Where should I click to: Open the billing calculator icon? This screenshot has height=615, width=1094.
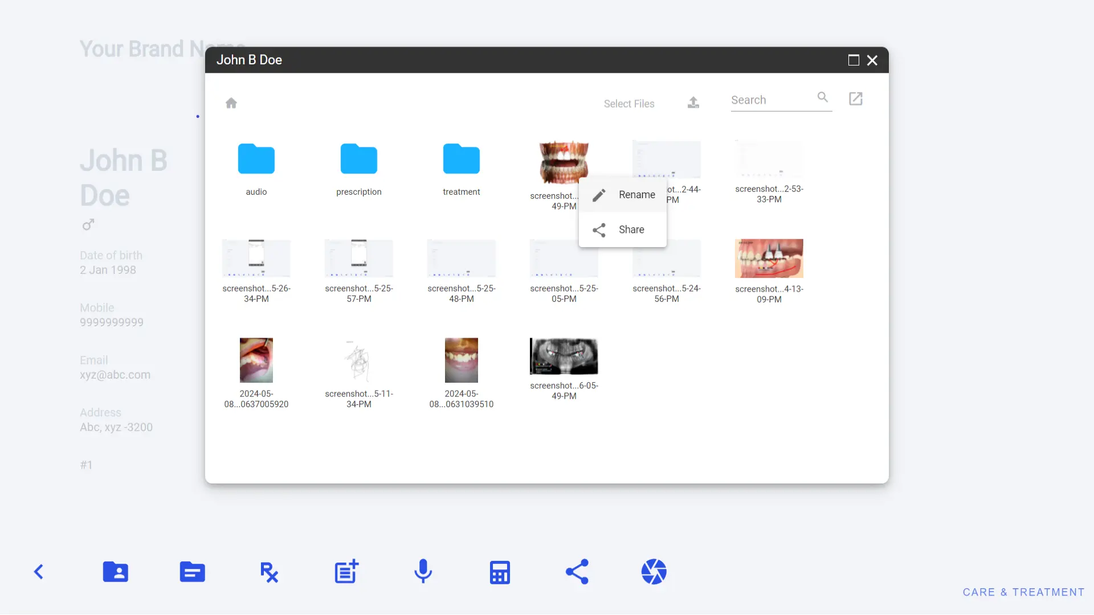500,572
